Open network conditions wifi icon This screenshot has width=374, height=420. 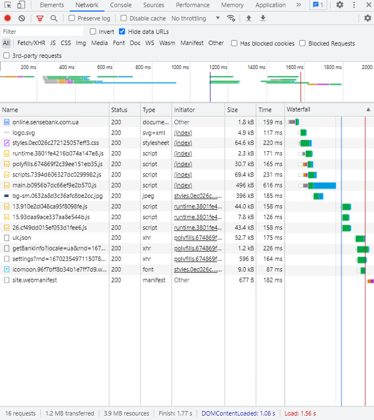click(x=231, y=19)
